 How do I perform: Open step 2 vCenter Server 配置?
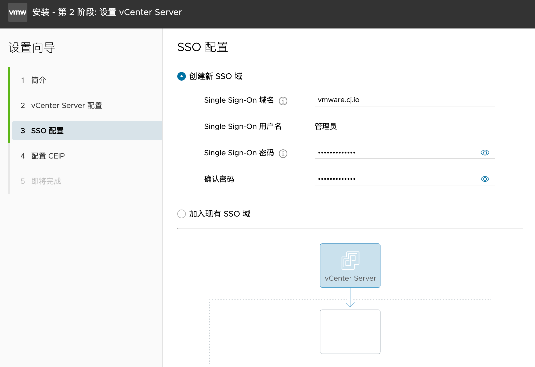click(x=66, y=105)
